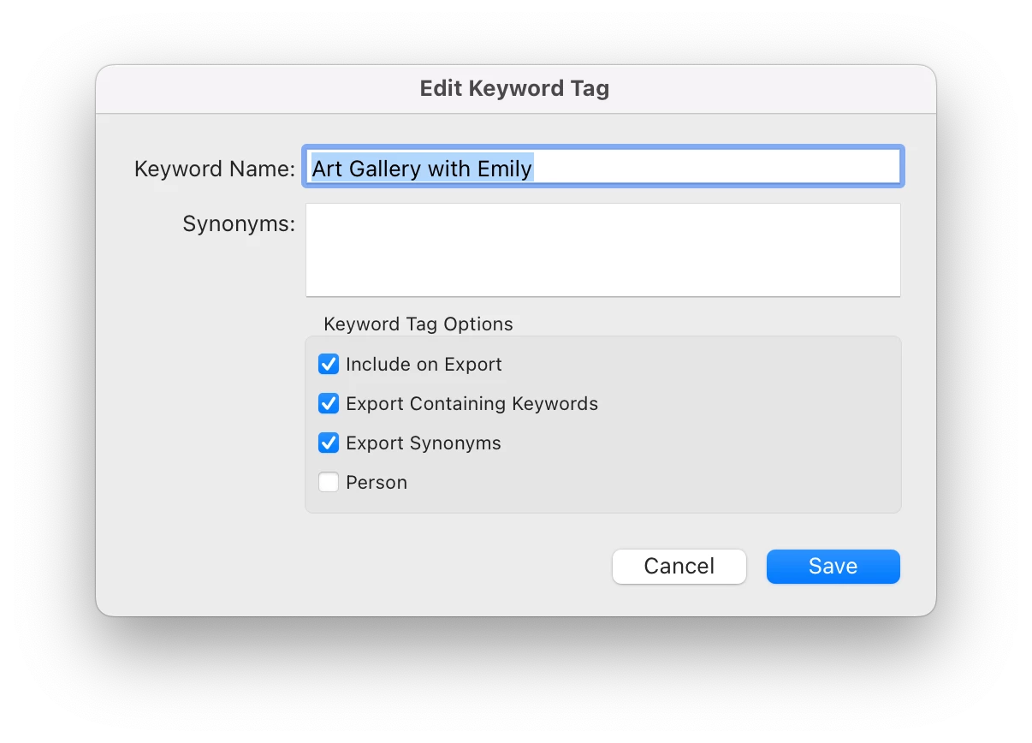
Task: Uncheck the Include on Export checkbox
Action: (329, 365)
